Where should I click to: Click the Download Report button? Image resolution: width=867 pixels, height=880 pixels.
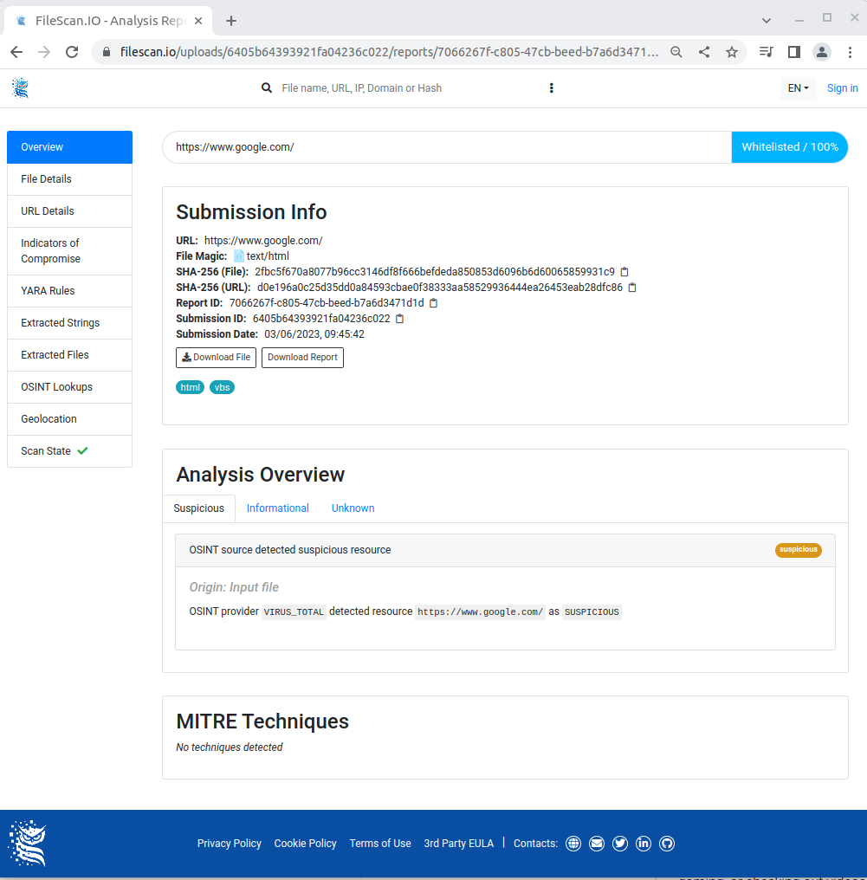pyautogui.click(x=302, y=358)
